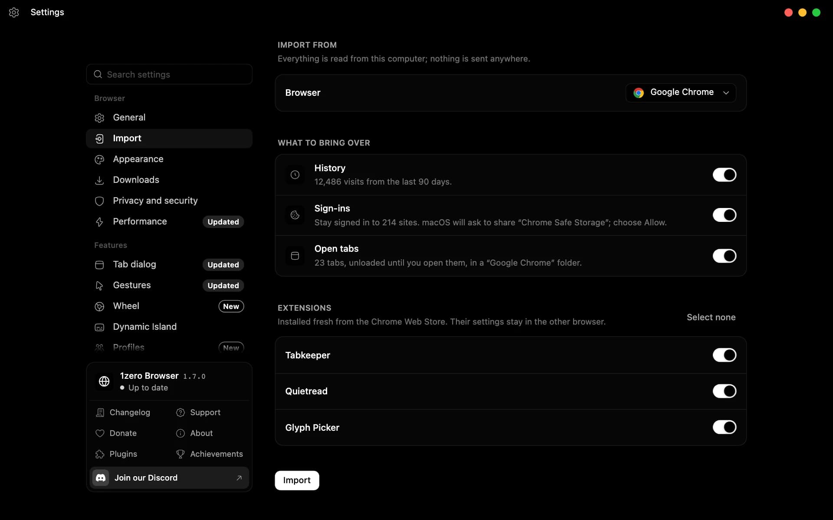Open the Donate link
Image resolution: width=833 pixels, height=520 pixels.
(x=116, y=433)
